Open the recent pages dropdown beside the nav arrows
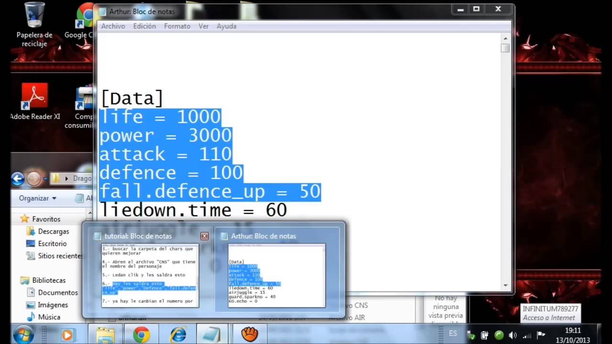 click(x=45, y=179)
